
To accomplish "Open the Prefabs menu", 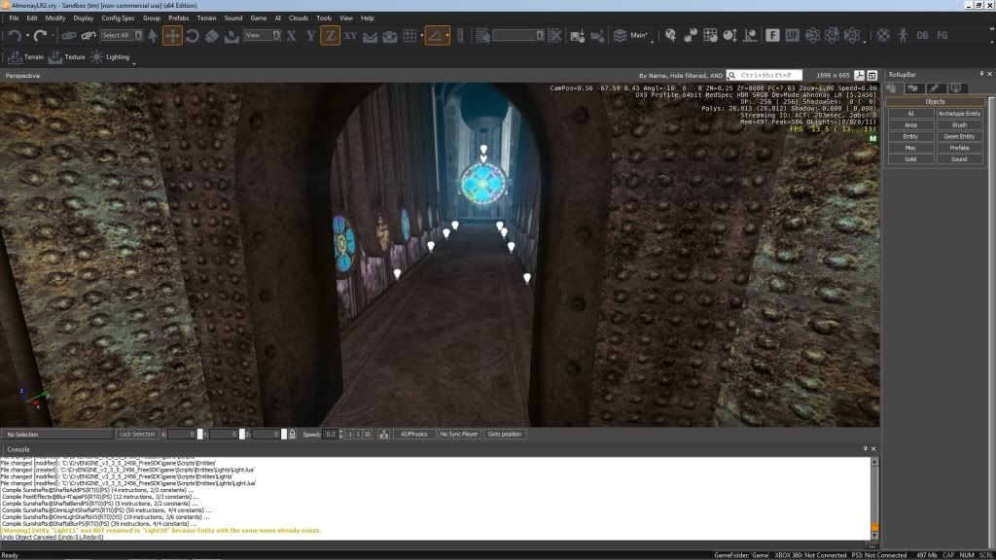I will (x=179, y=17).
